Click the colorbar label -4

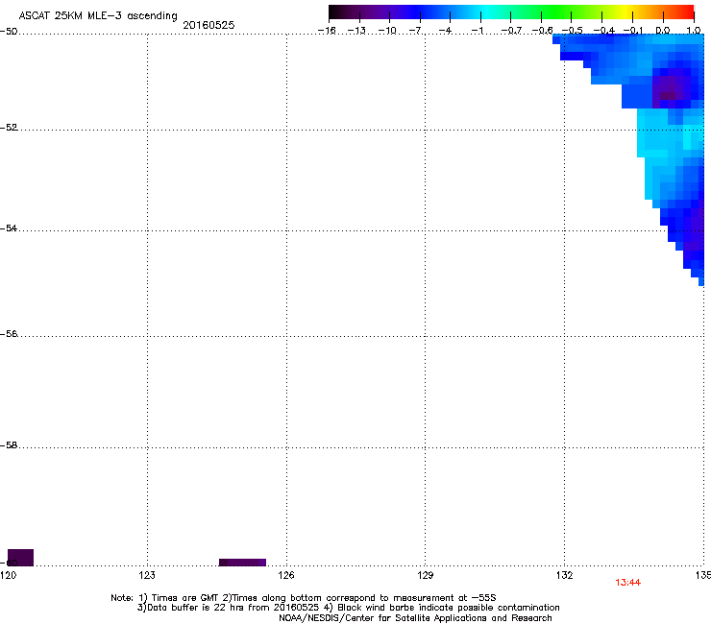click(x=445, y=31)
